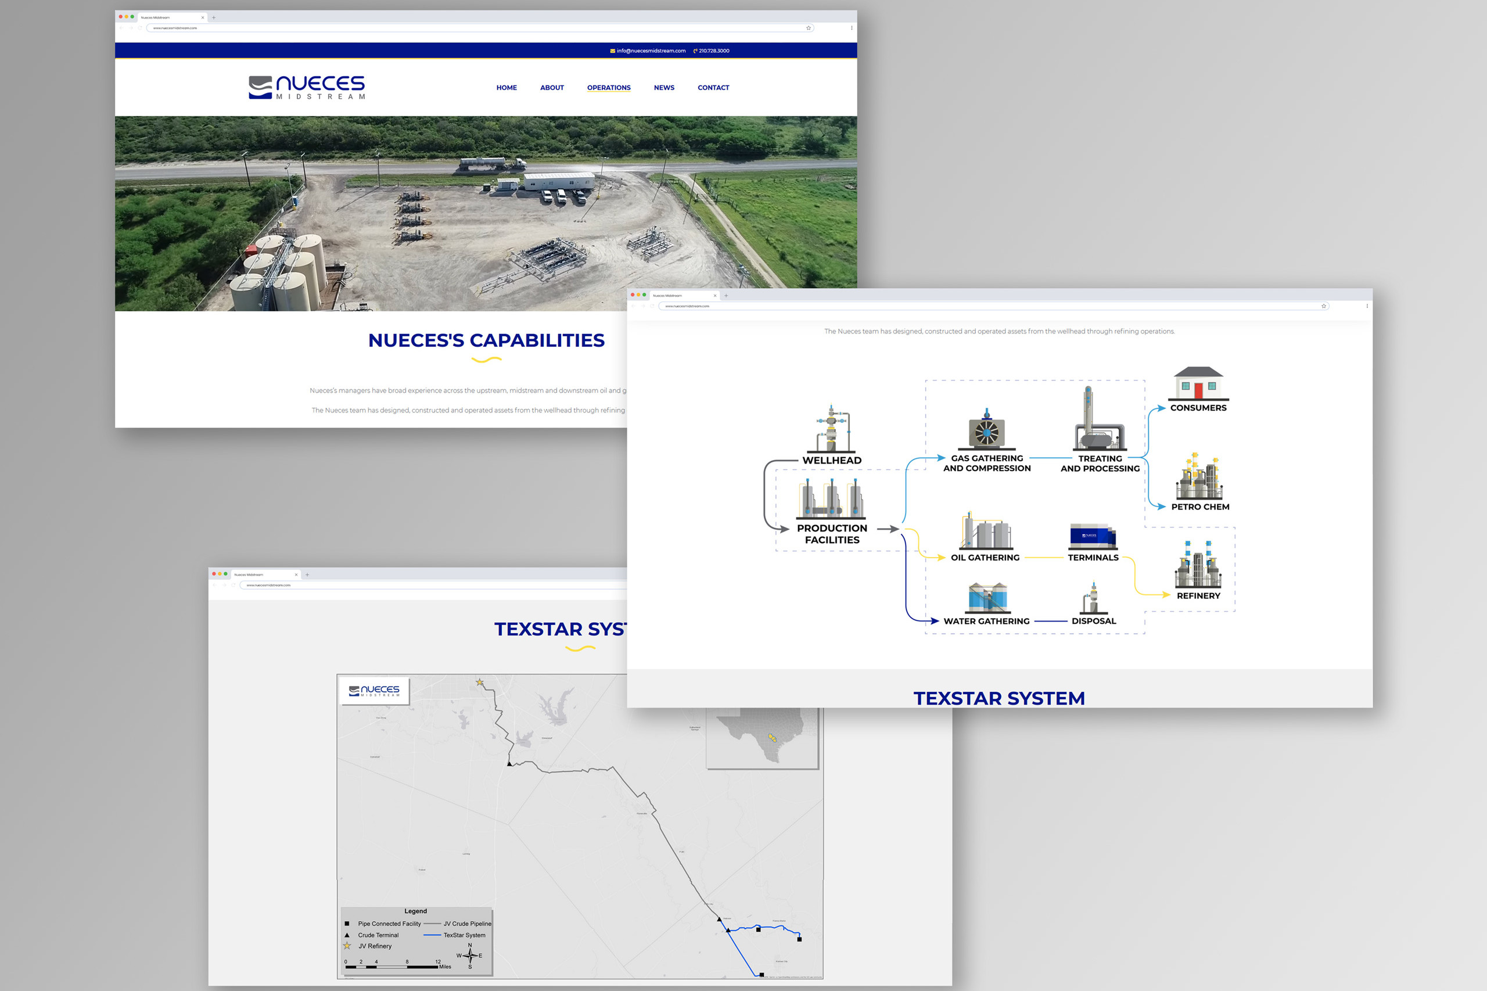Click the Oil Gathering tanks icon
Screen dimensions: 1487x991
click(986, 530)
